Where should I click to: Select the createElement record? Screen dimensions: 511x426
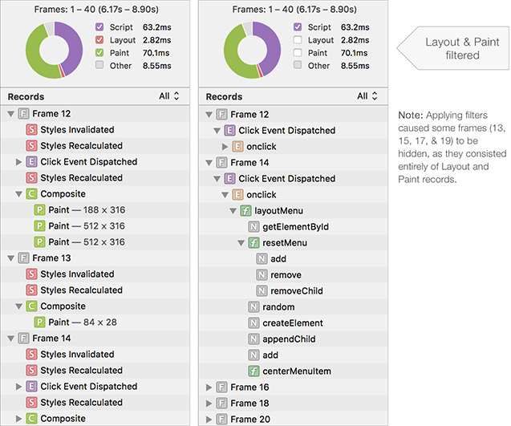tap(294, 323)
